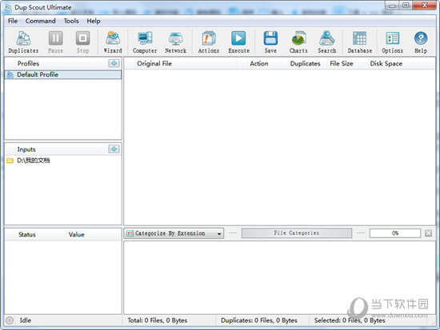440x330 pixels.
Task: Open the Options toolbar icon
Action: 392,42
